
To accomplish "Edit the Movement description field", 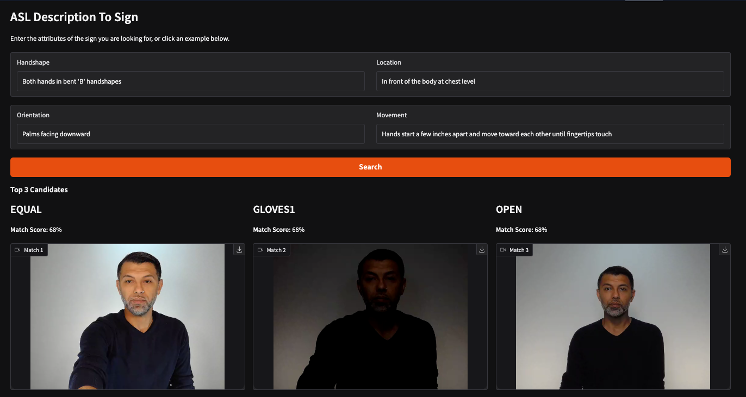I will (550, 134).
